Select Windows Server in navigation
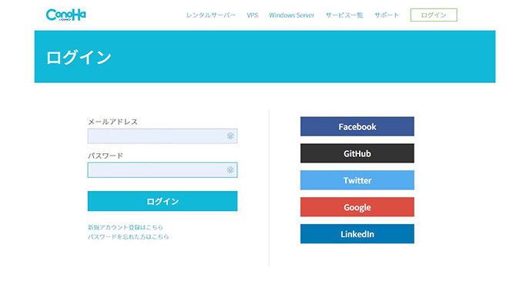Screen dimensions: 530x298 tap(291, 15)
